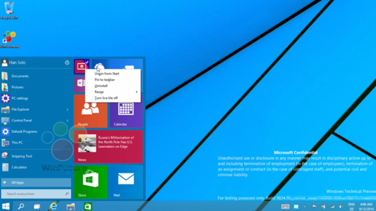Screen dimensions: 376x211
Task: Open the touch keyboard tray icon
Action: pos(285,207)
